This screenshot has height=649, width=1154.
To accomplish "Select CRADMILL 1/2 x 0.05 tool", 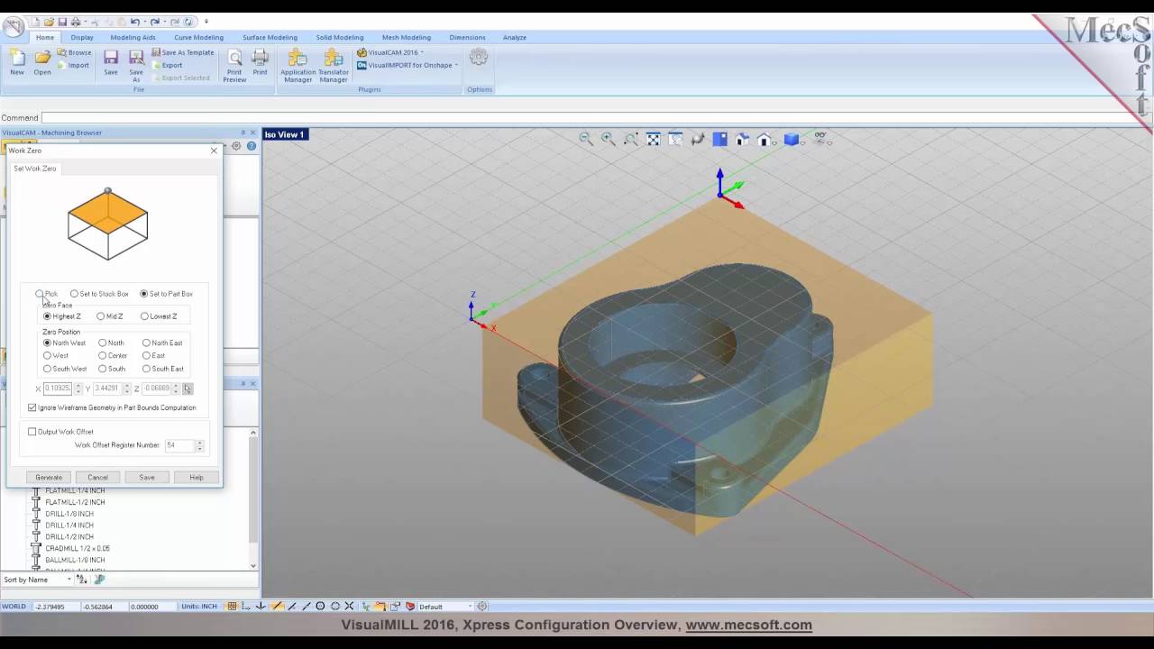I will [78, 548].
